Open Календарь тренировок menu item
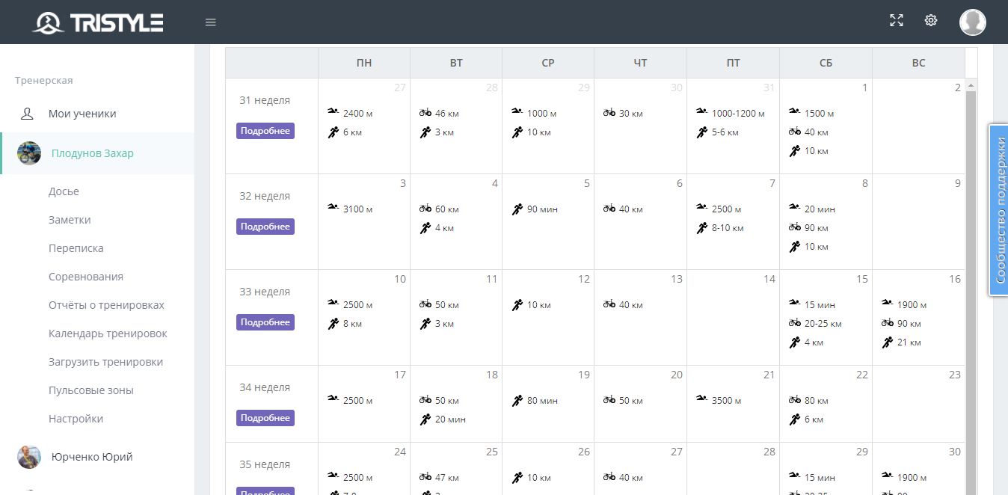The image size is (1008, 495). pos(108,333)
